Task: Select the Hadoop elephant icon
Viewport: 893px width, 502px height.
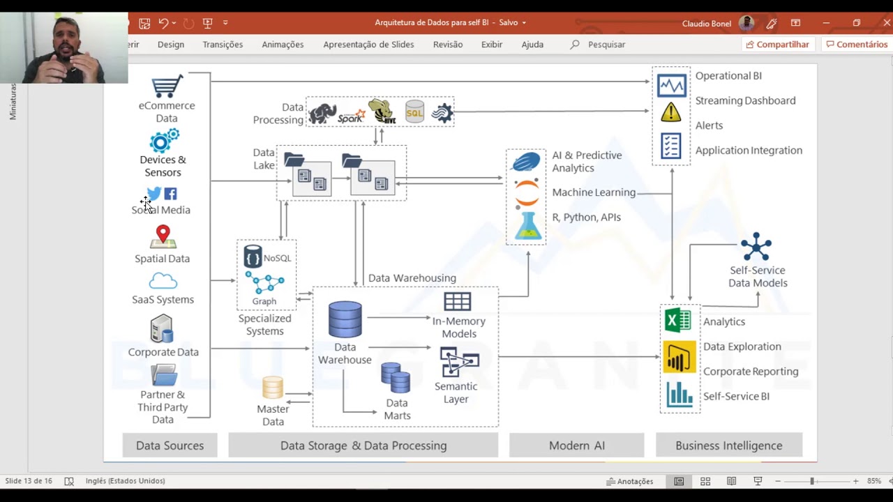Action: pos(322,113)
